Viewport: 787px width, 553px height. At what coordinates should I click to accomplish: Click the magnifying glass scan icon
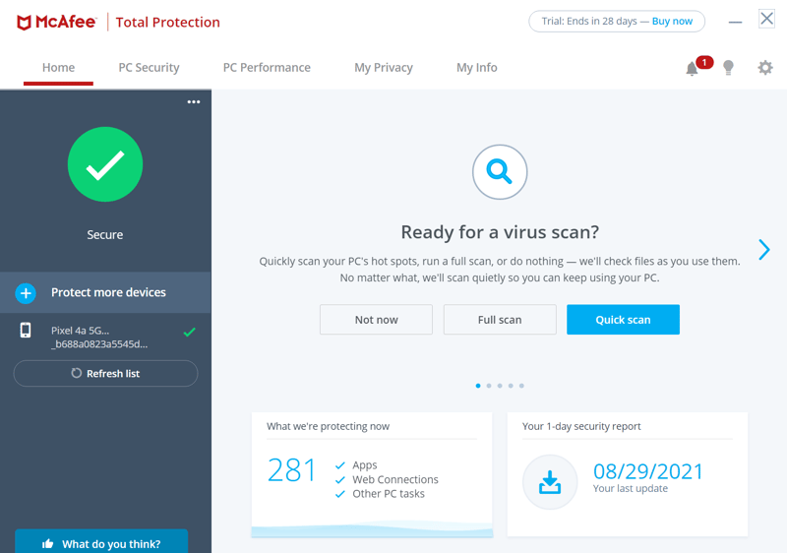500,171
